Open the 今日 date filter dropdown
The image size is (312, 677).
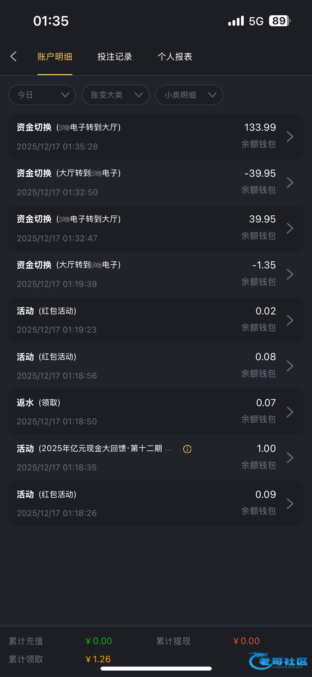[x=42, y=95]
